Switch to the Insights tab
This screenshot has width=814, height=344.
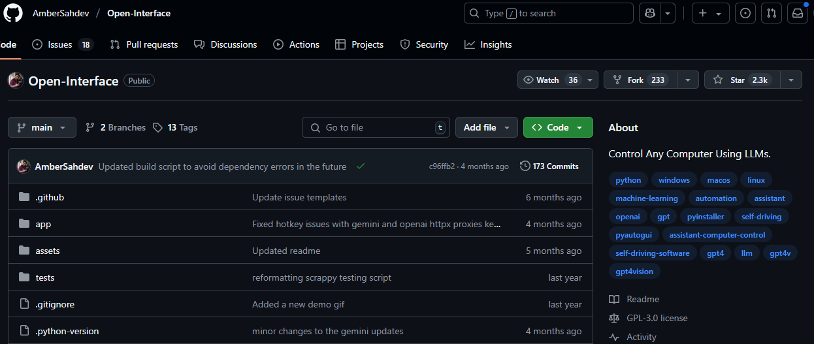tap(488, 44)
